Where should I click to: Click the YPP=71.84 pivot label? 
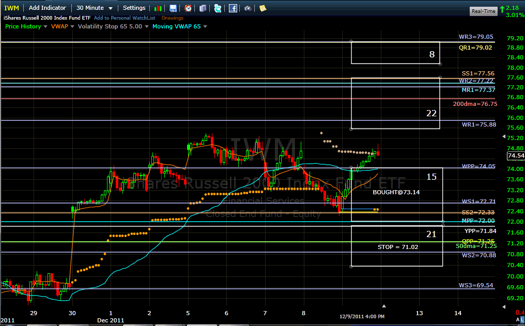[481, 231]
